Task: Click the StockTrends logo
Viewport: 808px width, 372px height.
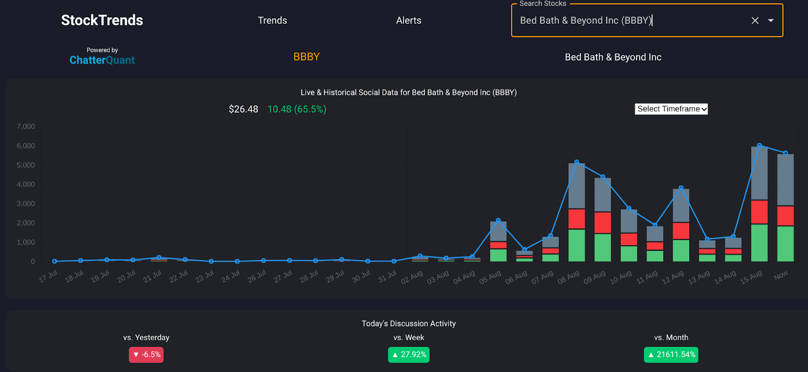Action: [102, 20]
